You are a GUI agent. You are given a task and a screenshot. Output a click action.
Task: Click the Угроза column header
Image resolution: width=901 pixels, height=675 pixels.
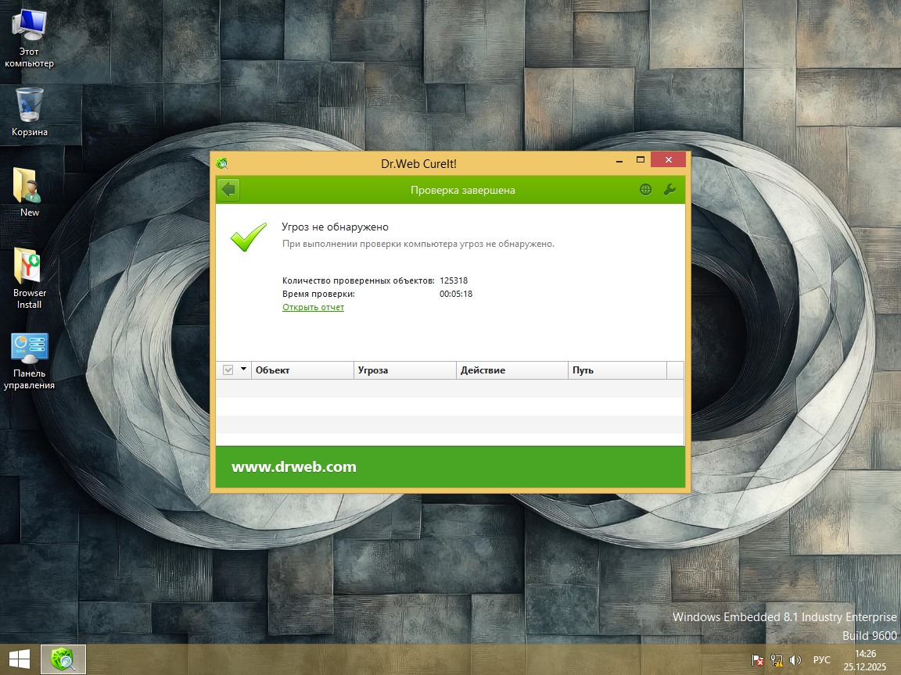(404, 370)
